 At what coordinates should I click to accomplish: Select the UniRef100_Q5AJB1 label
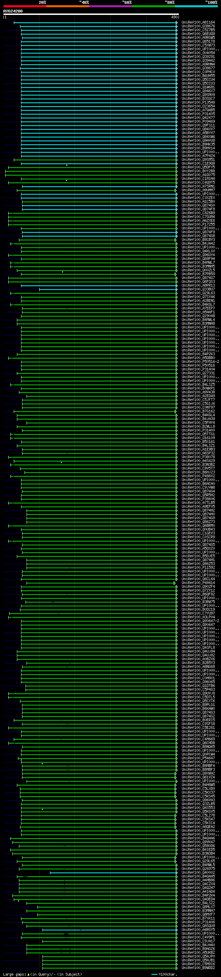point(198,960)
